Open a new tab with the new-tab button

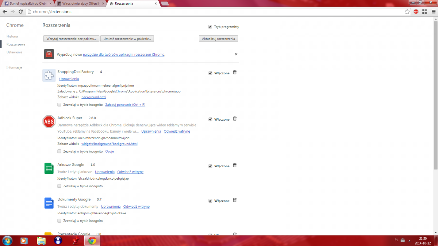click(165, 4)
